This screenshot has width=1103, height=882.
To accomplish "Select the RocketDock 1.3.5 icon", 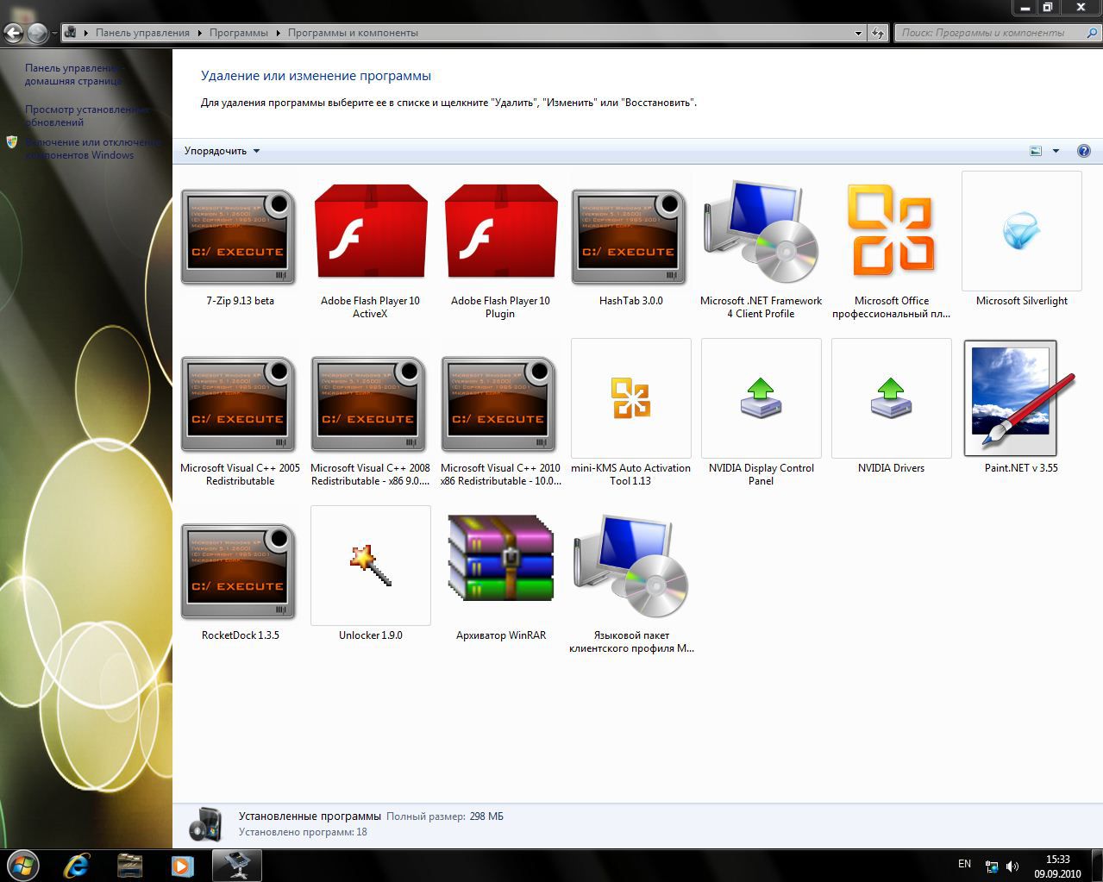I will click(x=240, y=572).
